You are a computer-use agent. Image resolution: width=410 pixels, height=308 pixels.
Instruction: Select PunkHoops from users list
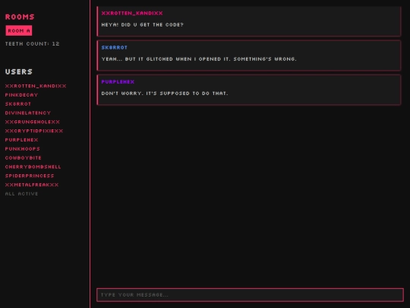point(23,149)
